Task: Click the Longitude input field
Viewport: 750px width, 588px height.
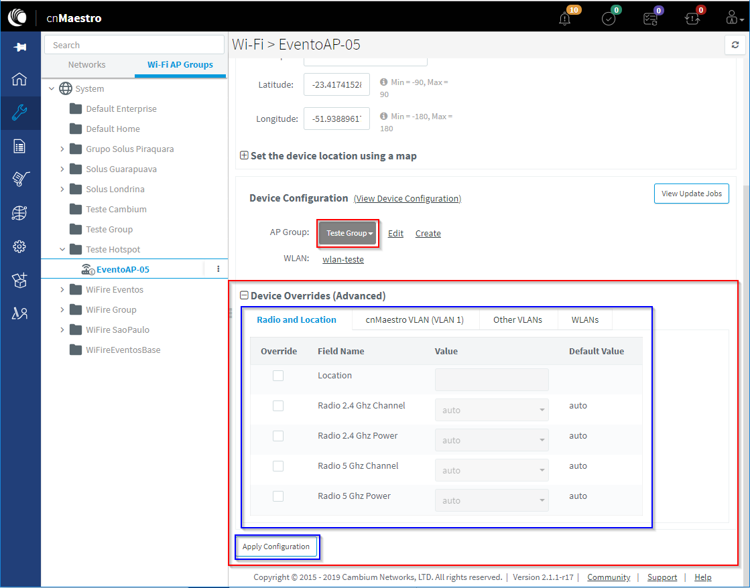Action: pos(336,119)
